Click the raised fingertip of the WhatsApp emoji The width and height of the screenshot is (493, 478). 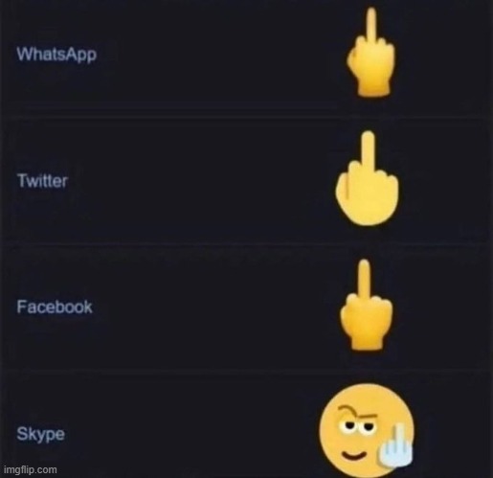point(371,14)
